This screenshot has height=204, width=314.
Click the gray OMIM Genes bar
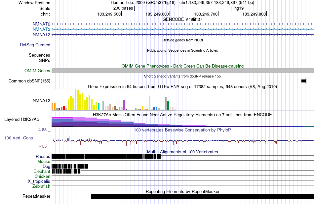182,71
